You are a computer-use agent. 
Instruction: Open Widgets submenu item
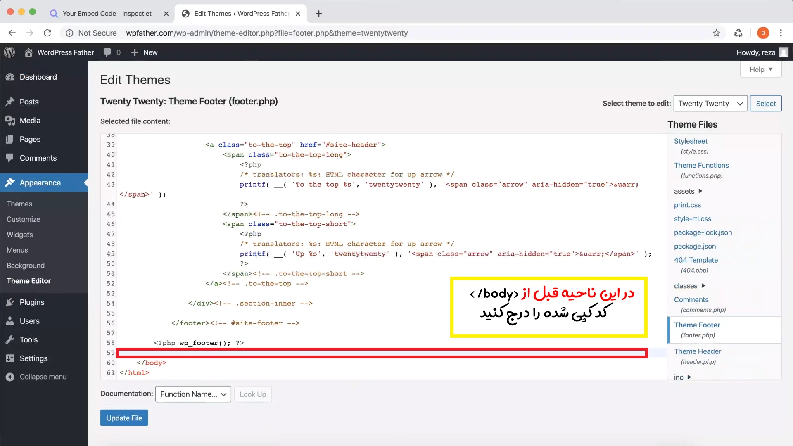[x=20, y=235]
